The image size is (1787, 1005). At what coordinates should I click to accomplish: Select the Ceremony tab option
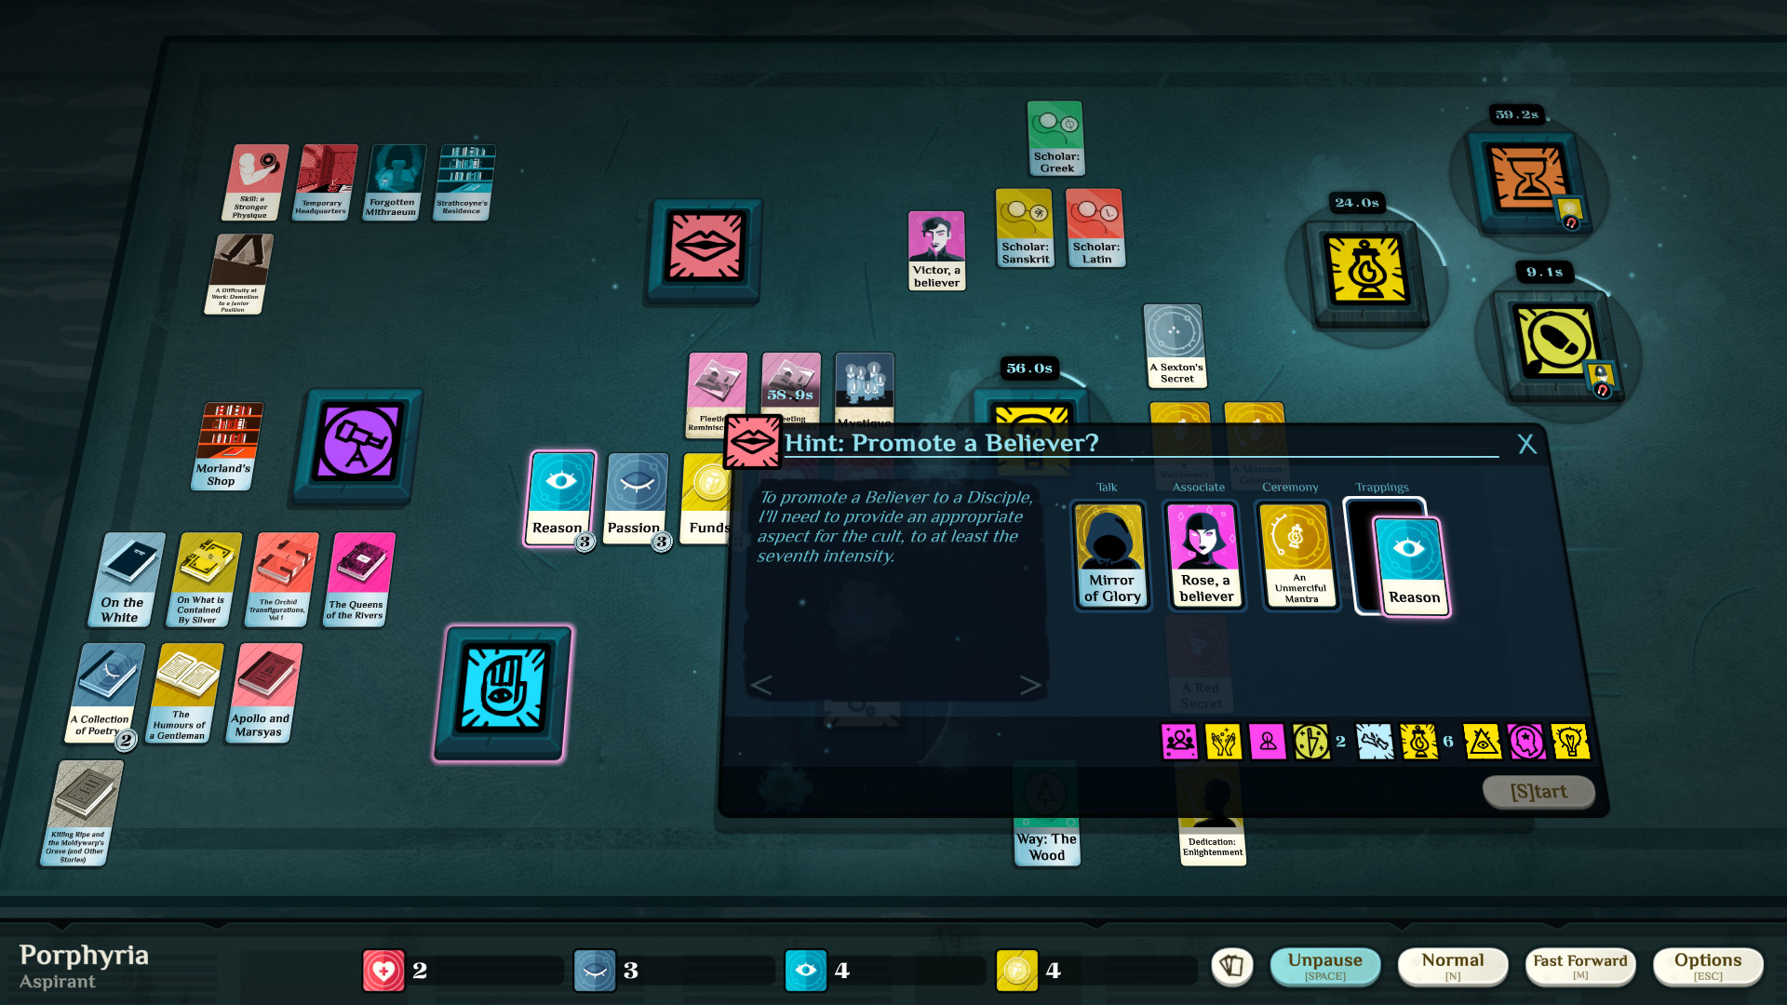(1289, 486)
